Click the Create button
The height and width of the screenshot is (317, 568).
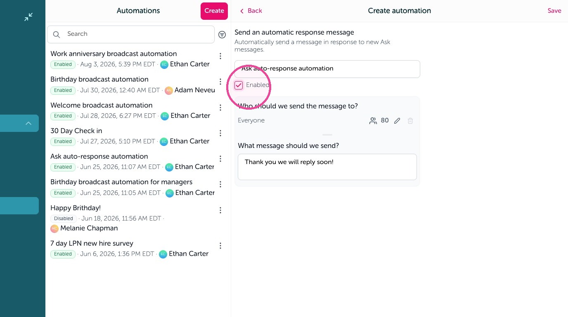pos(214,11)
